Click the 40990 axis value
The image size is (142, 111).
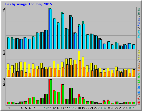click(4, 82)
